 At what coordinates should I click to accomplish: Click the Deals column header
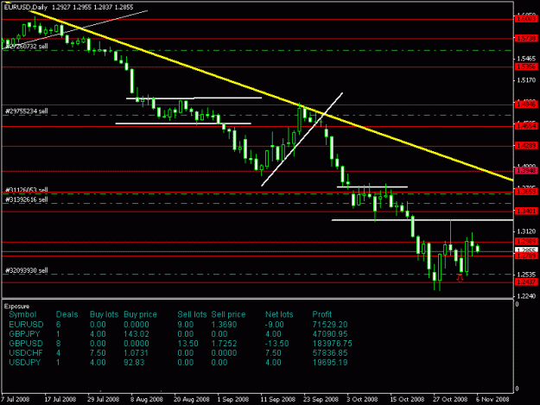coord(67,314)
